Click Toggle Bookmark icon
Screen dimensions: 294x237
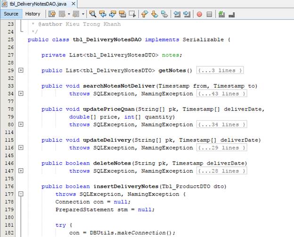pos(164,14)
